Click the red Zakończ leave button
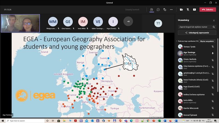 click(x=208, y=10)
